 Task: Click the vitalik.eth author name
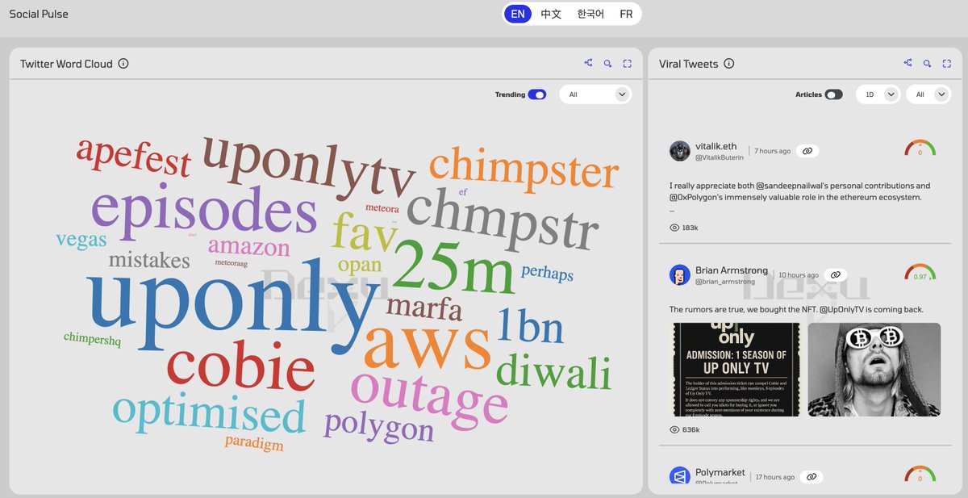[x=718, y=148]
